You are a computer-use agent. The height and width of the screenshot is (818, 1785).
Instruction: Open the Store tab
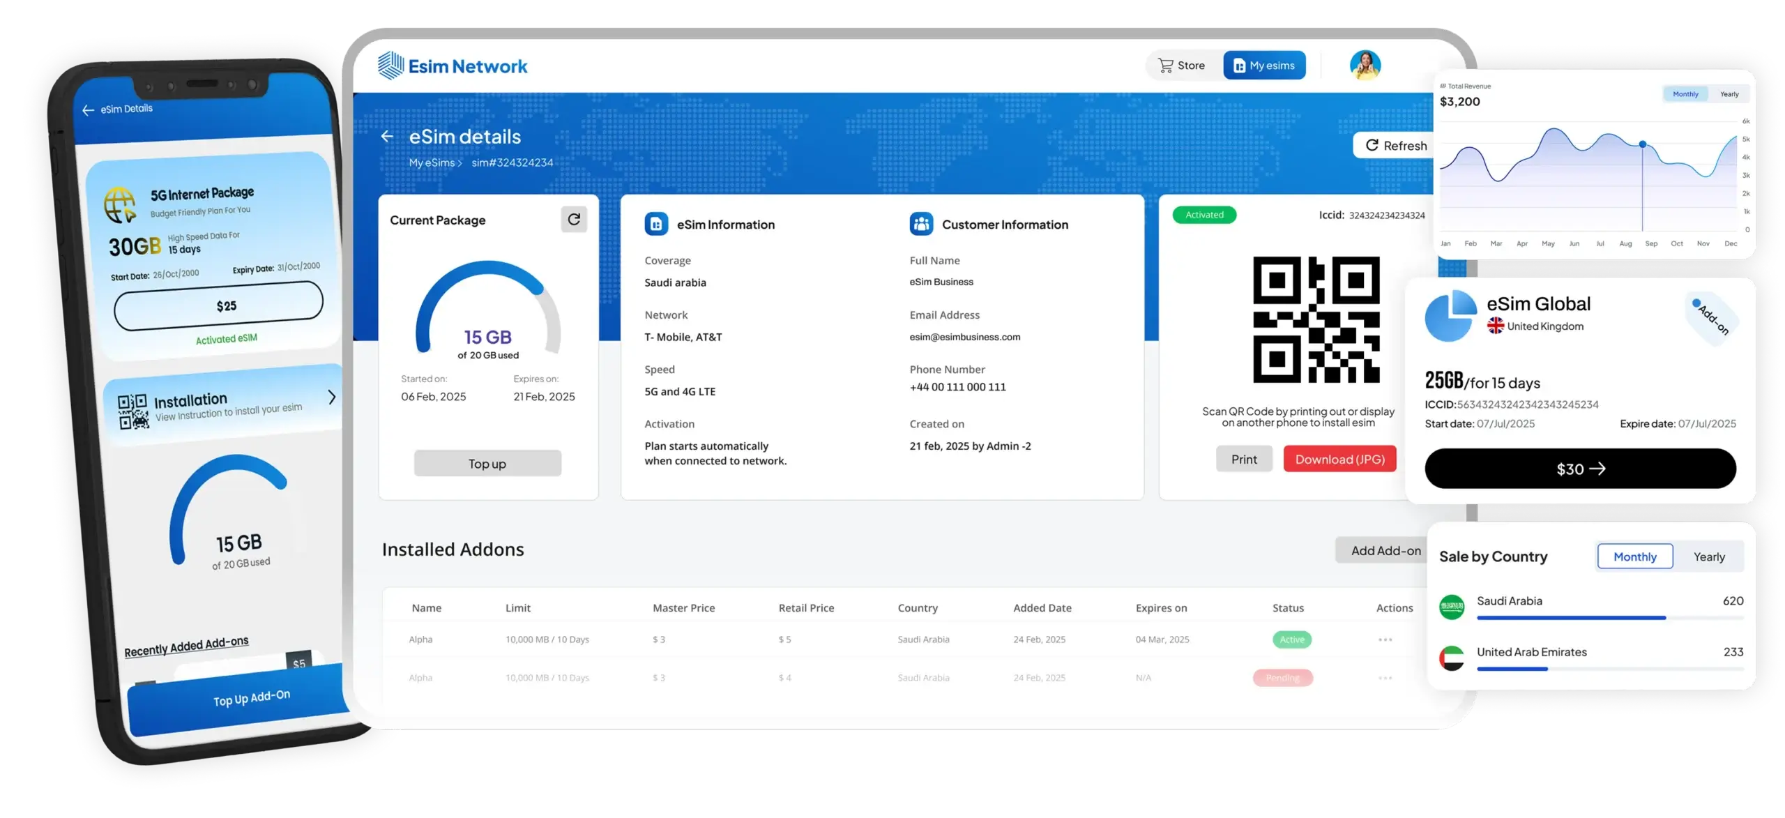(x=1182, y=66)
